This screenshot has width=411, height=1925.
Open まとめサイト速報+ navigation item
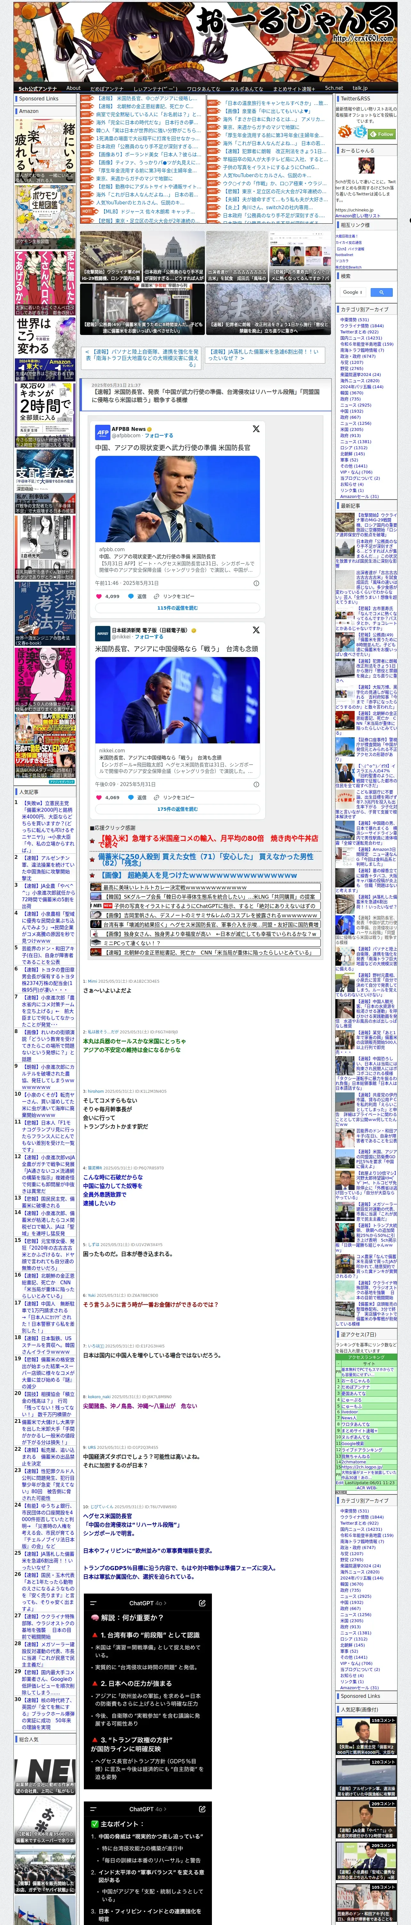pos(294,88)
